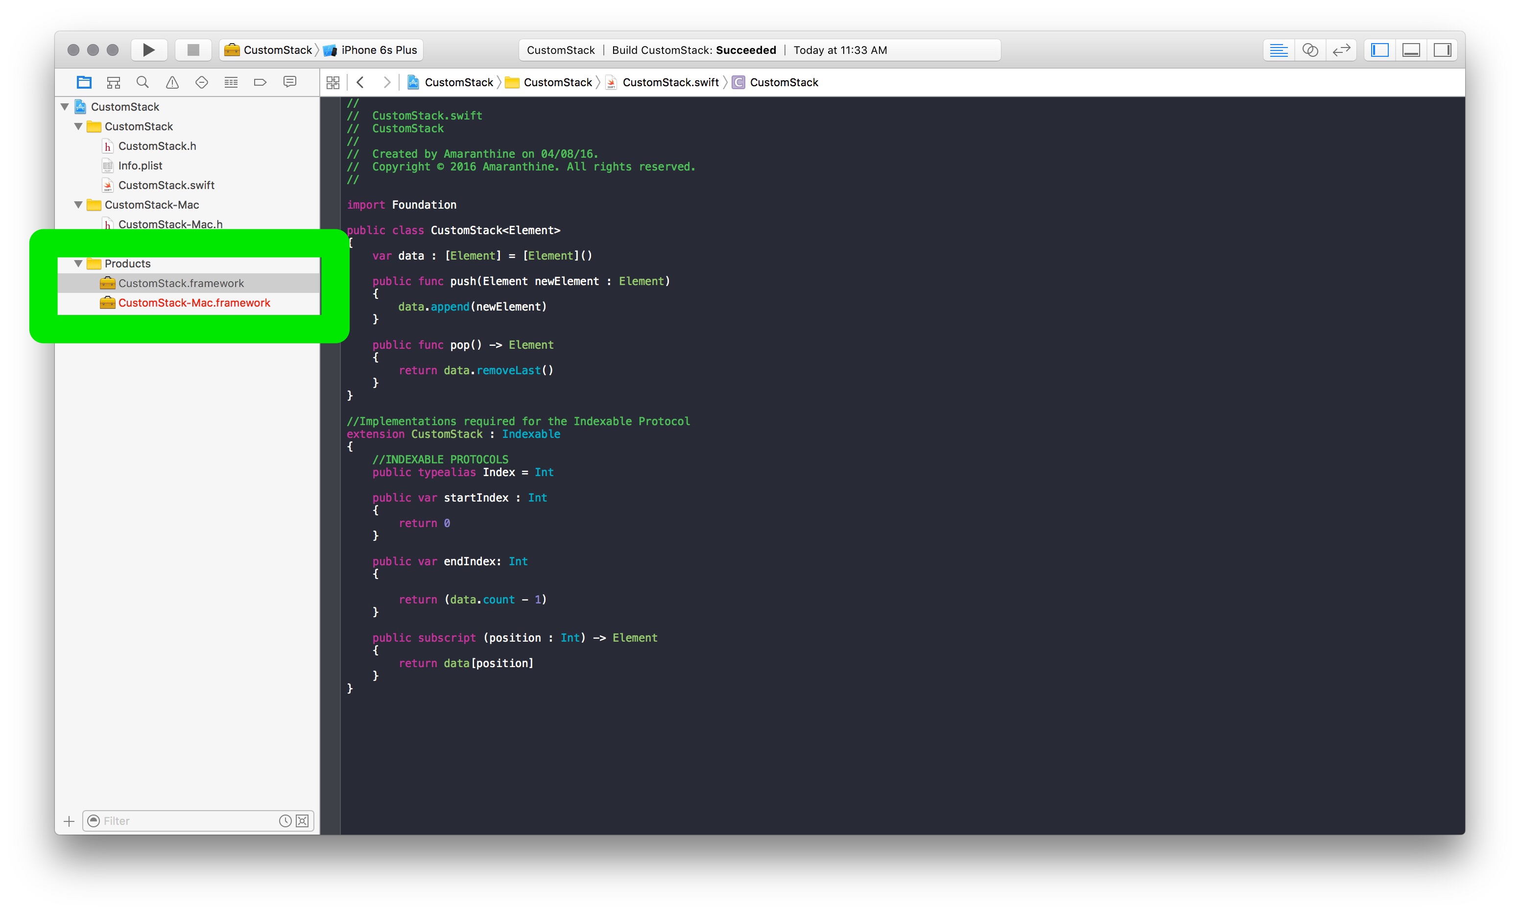
Task: Open the Issue navigator warning icon
Action: 172,82
